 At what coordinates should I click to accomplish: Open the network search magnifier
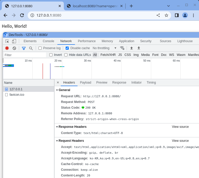coord(31,48)
